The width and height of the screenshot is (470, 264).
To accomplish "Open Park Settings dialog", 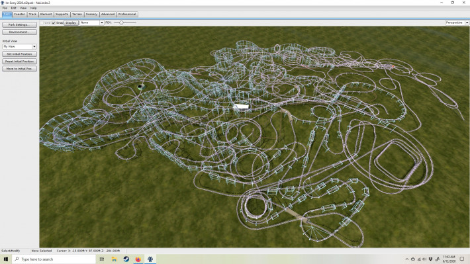I will click(19, 24).
